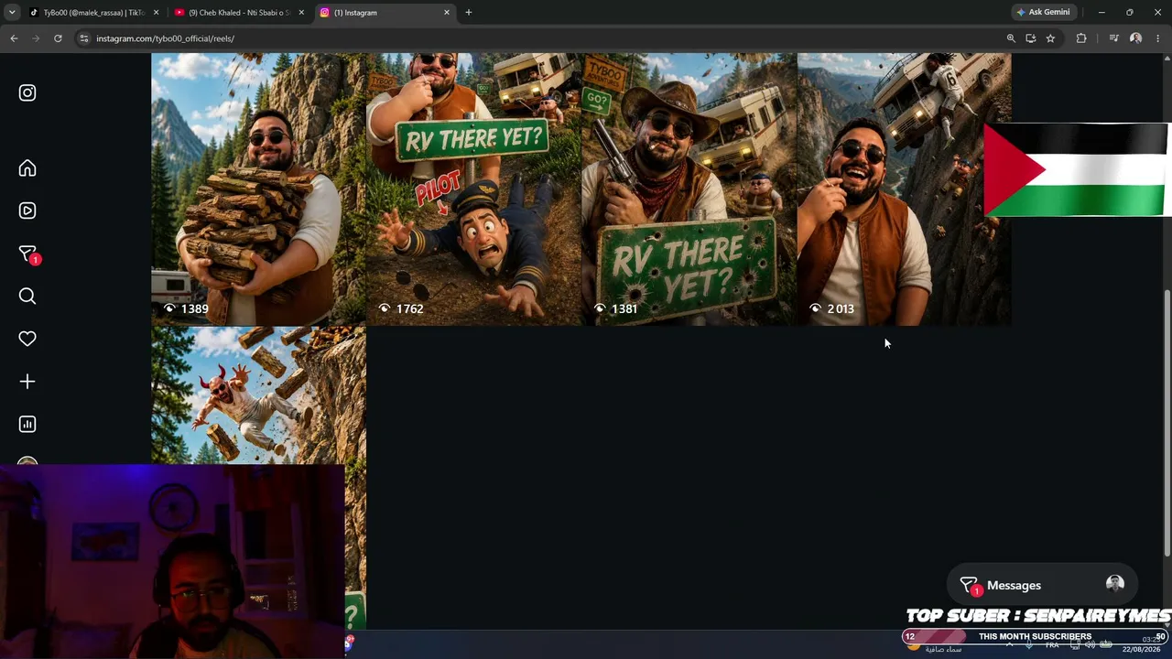Create a new post with the plus icon
Image resolution: width=1172 pixels, height=659 pixels.
(27, 381)
